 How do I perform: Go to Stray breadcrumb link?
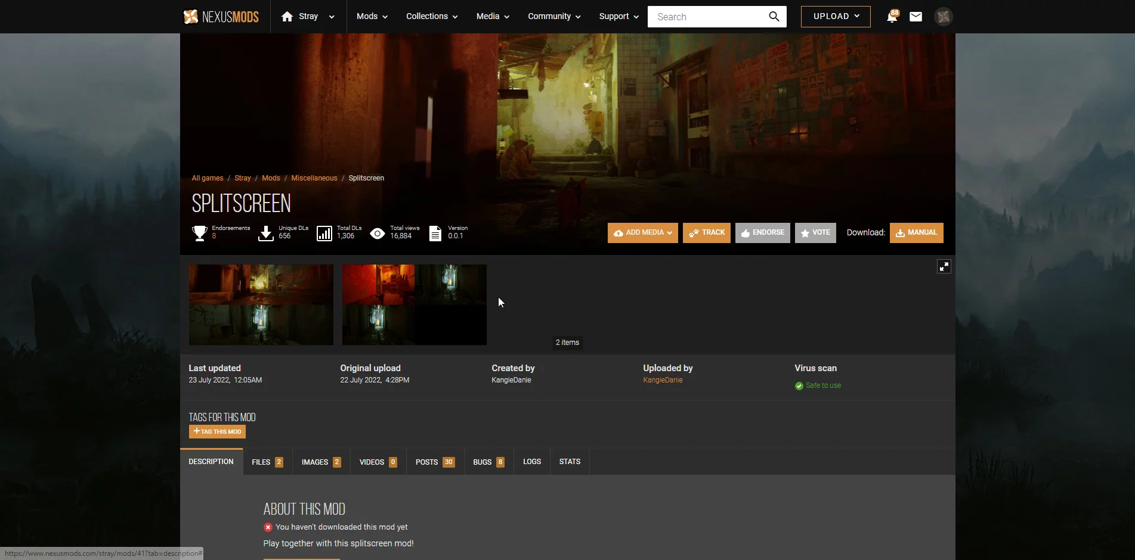243,178
